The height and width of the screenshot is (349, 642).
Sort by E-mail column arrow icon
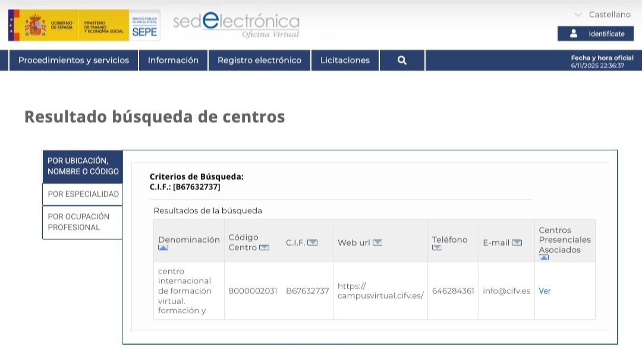[517, 243]
